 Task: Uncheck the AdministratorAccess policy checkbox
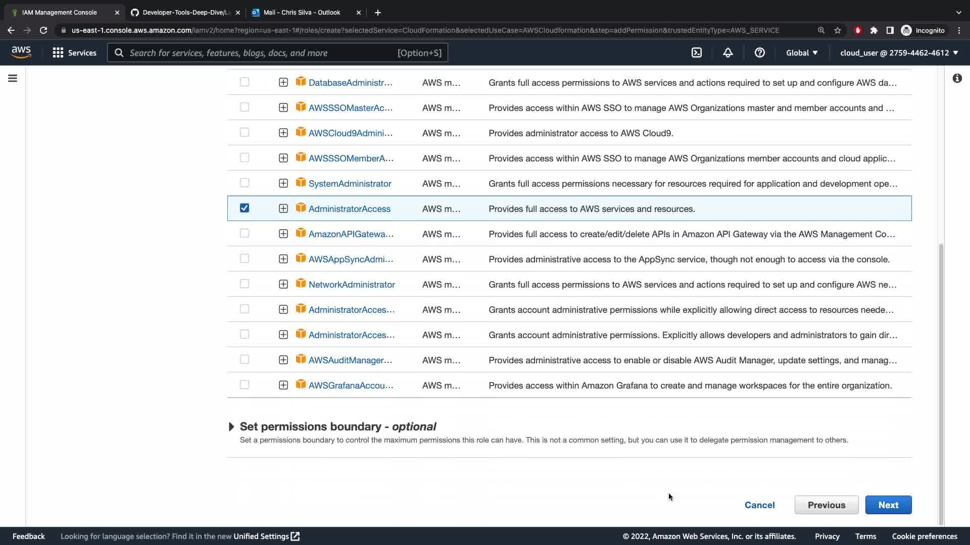(245, 208)
